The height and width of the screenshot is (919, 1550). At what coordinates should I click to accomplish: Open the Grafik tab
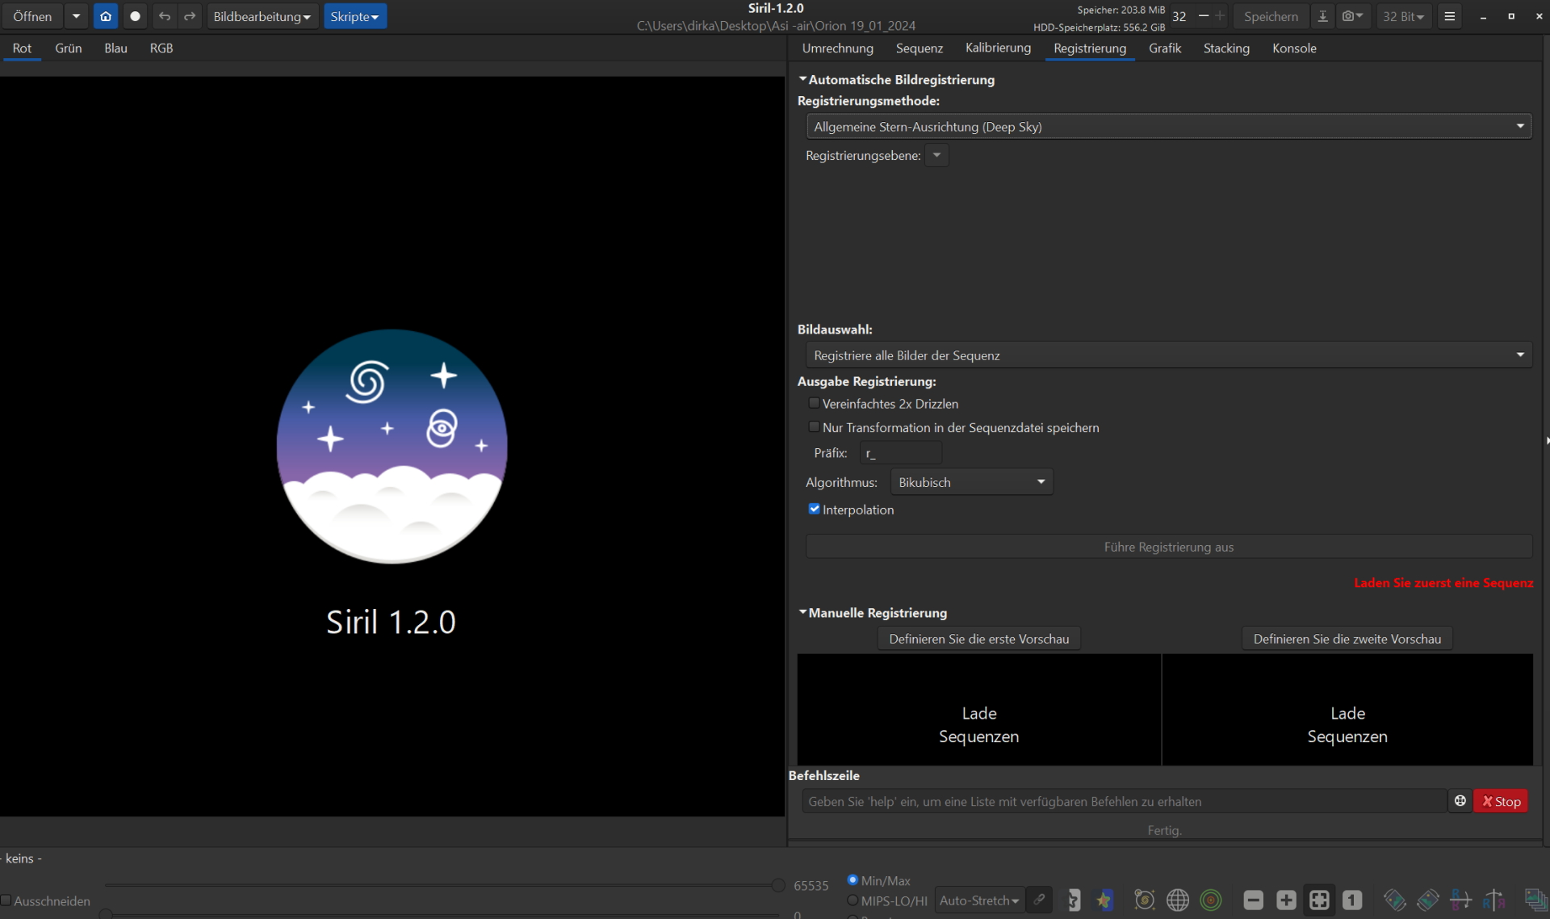(1164, 48)
